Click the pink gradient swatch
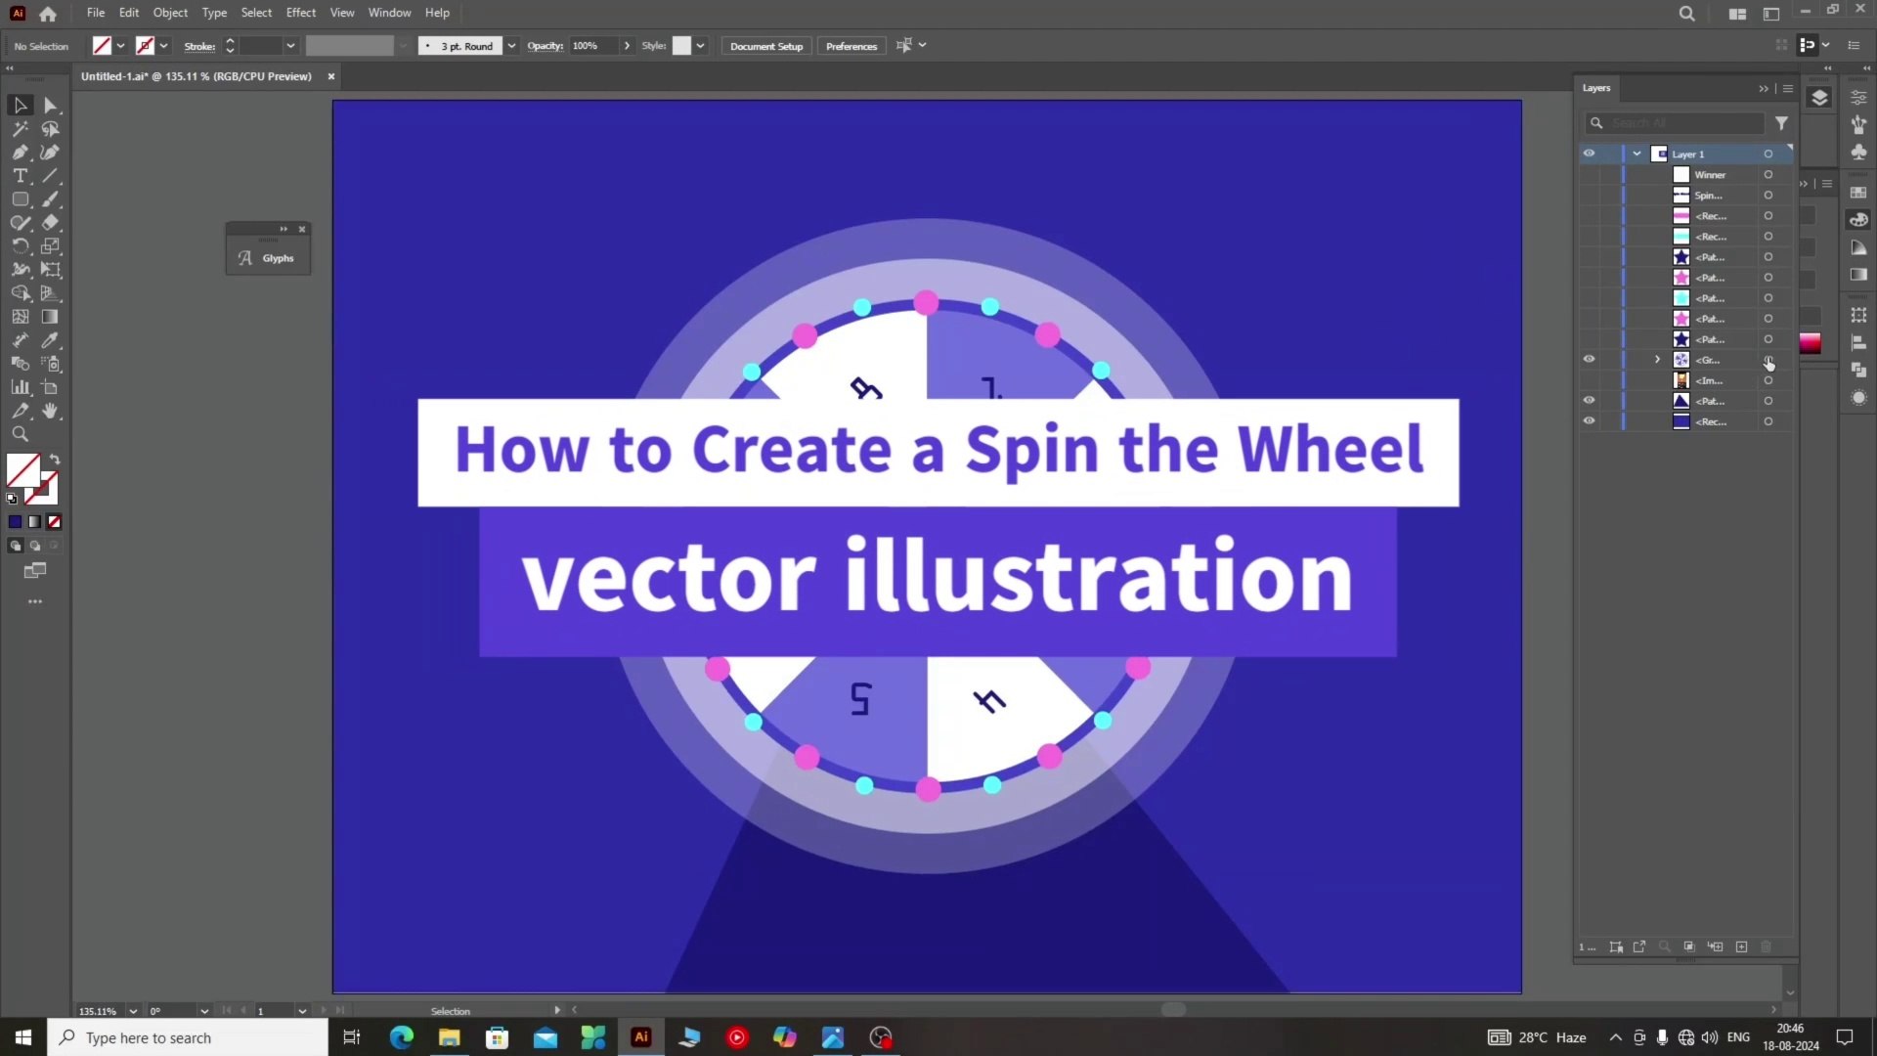The image size is (1877, 1056). [1810, 343]
